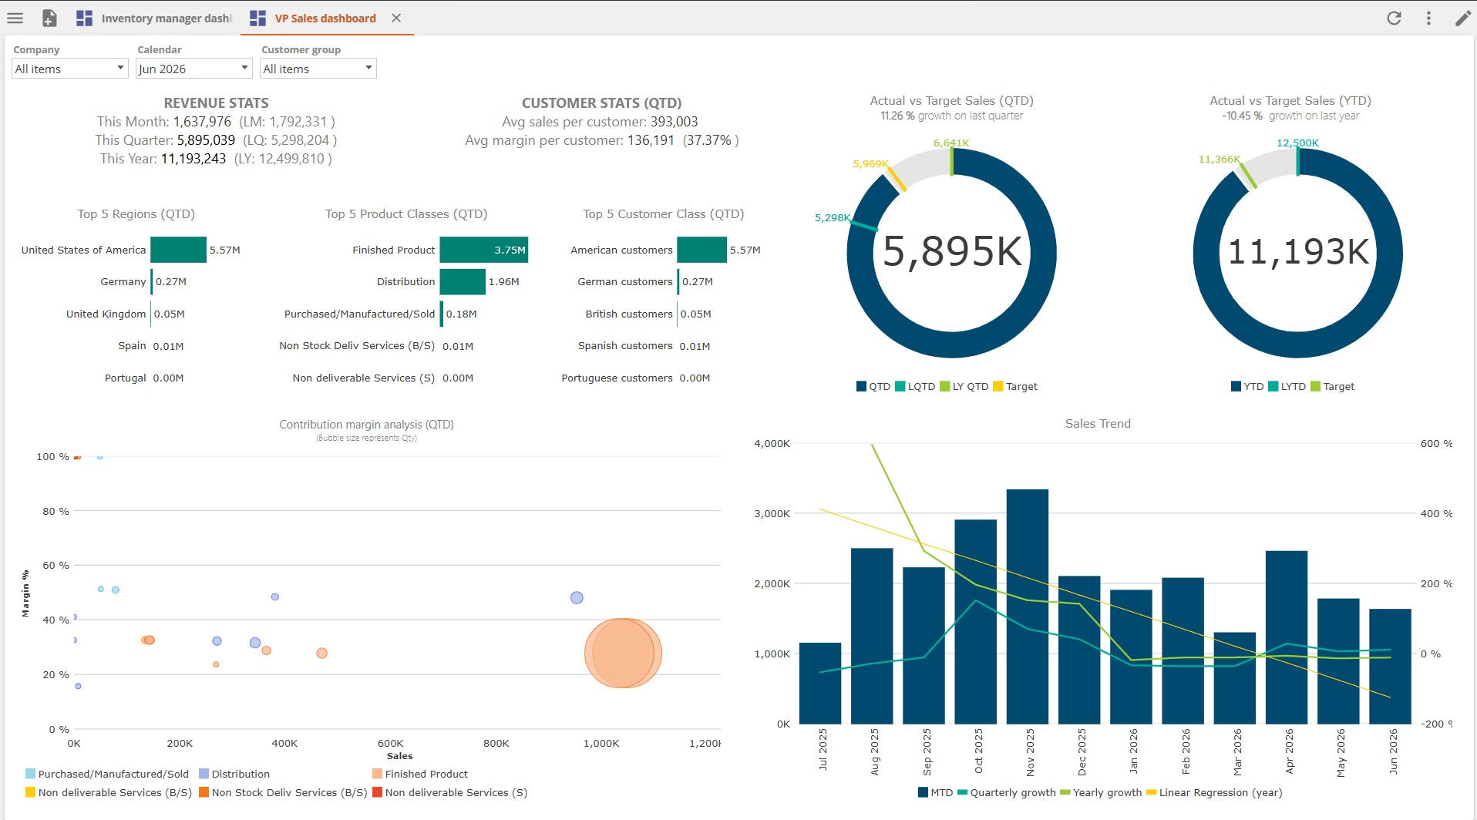Toggle Finished Product legend entry
Screen dimensions: 1477x820
tap(420, 774)
